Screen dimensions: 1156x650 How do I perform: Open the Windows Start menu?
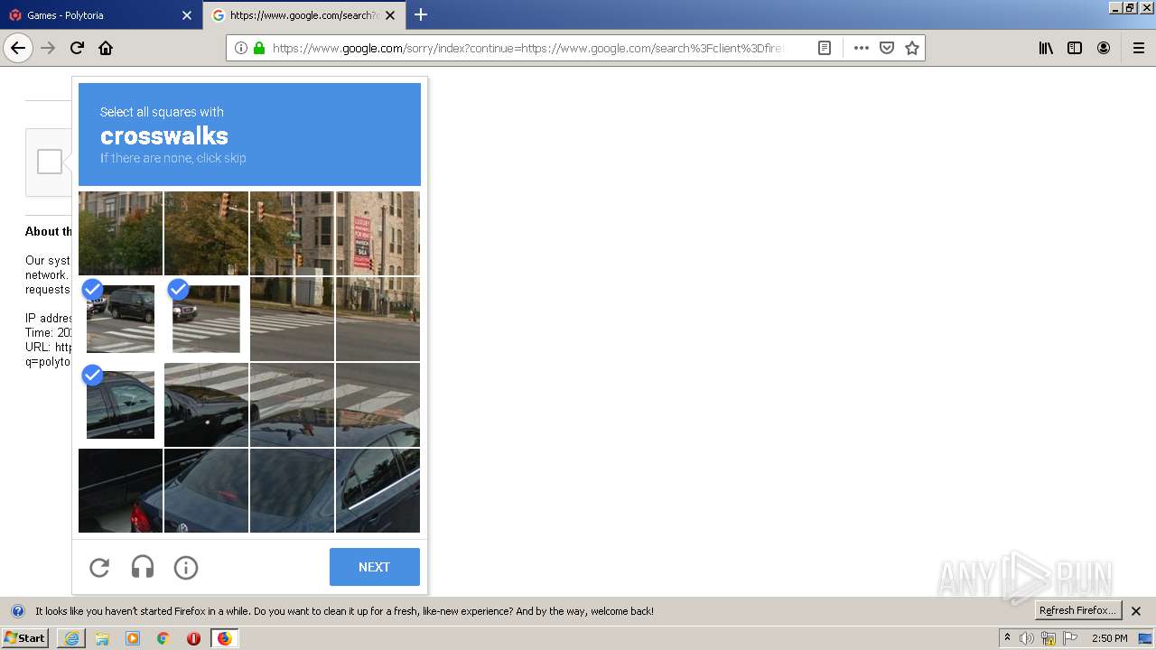click(x=25, y=638)
